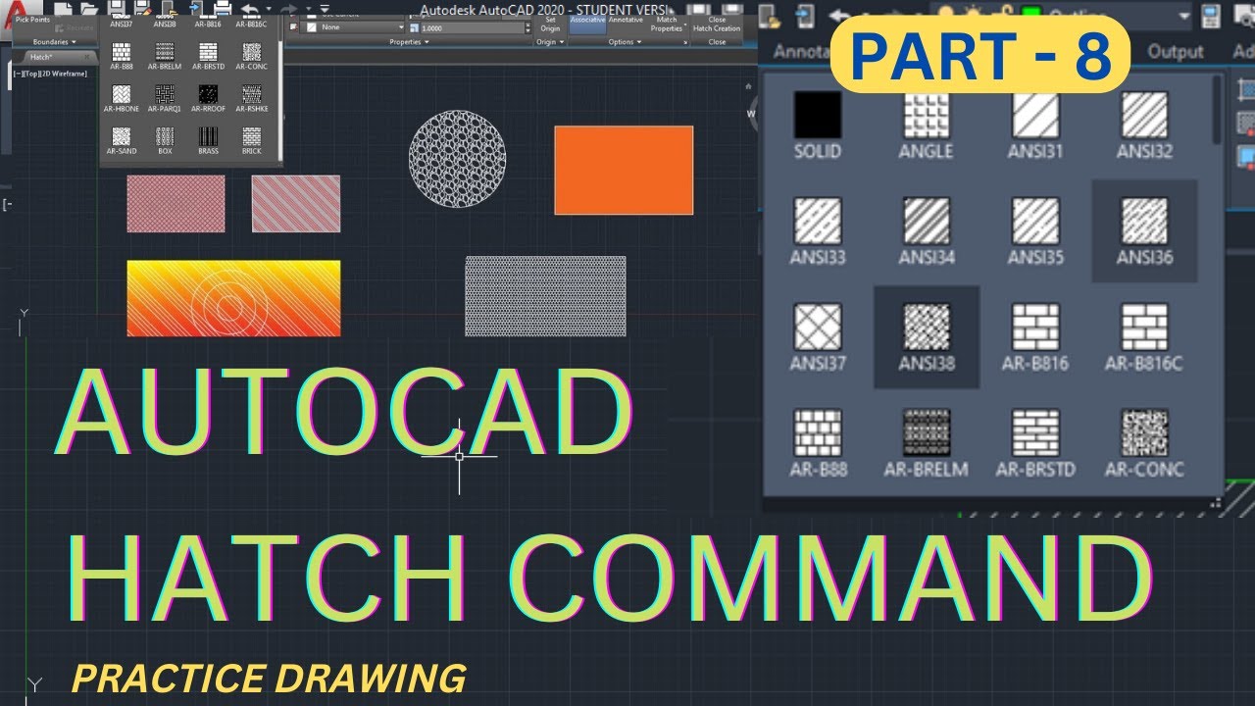
Task: Choose the BOX hatch pattern
Action: pos(165,141)
